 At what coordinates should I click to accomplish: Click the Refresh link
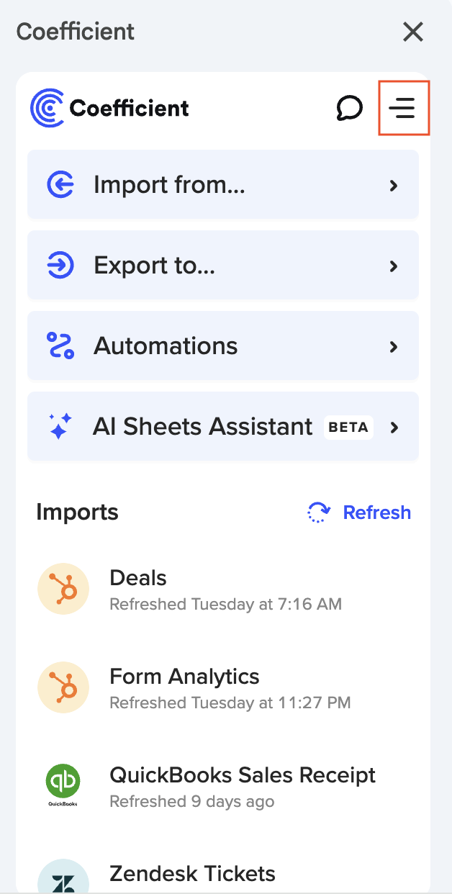376,512
